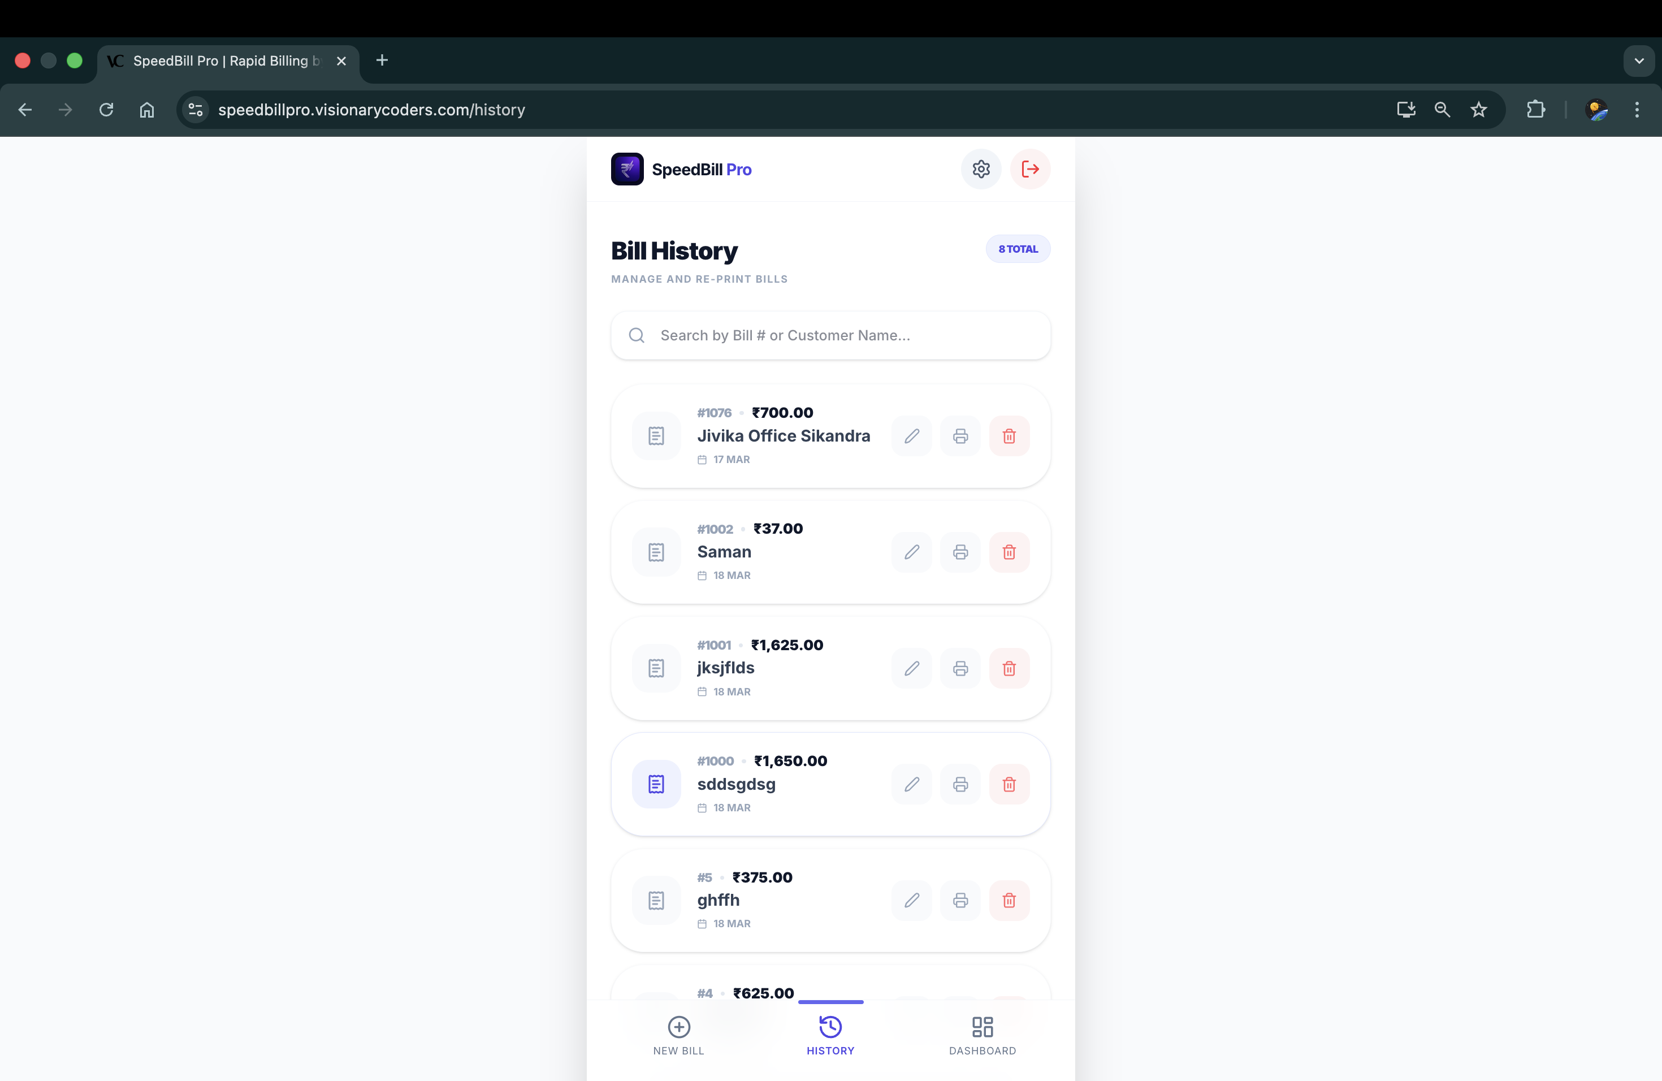
Task: Click the red logout icon
Action: 1030,169
